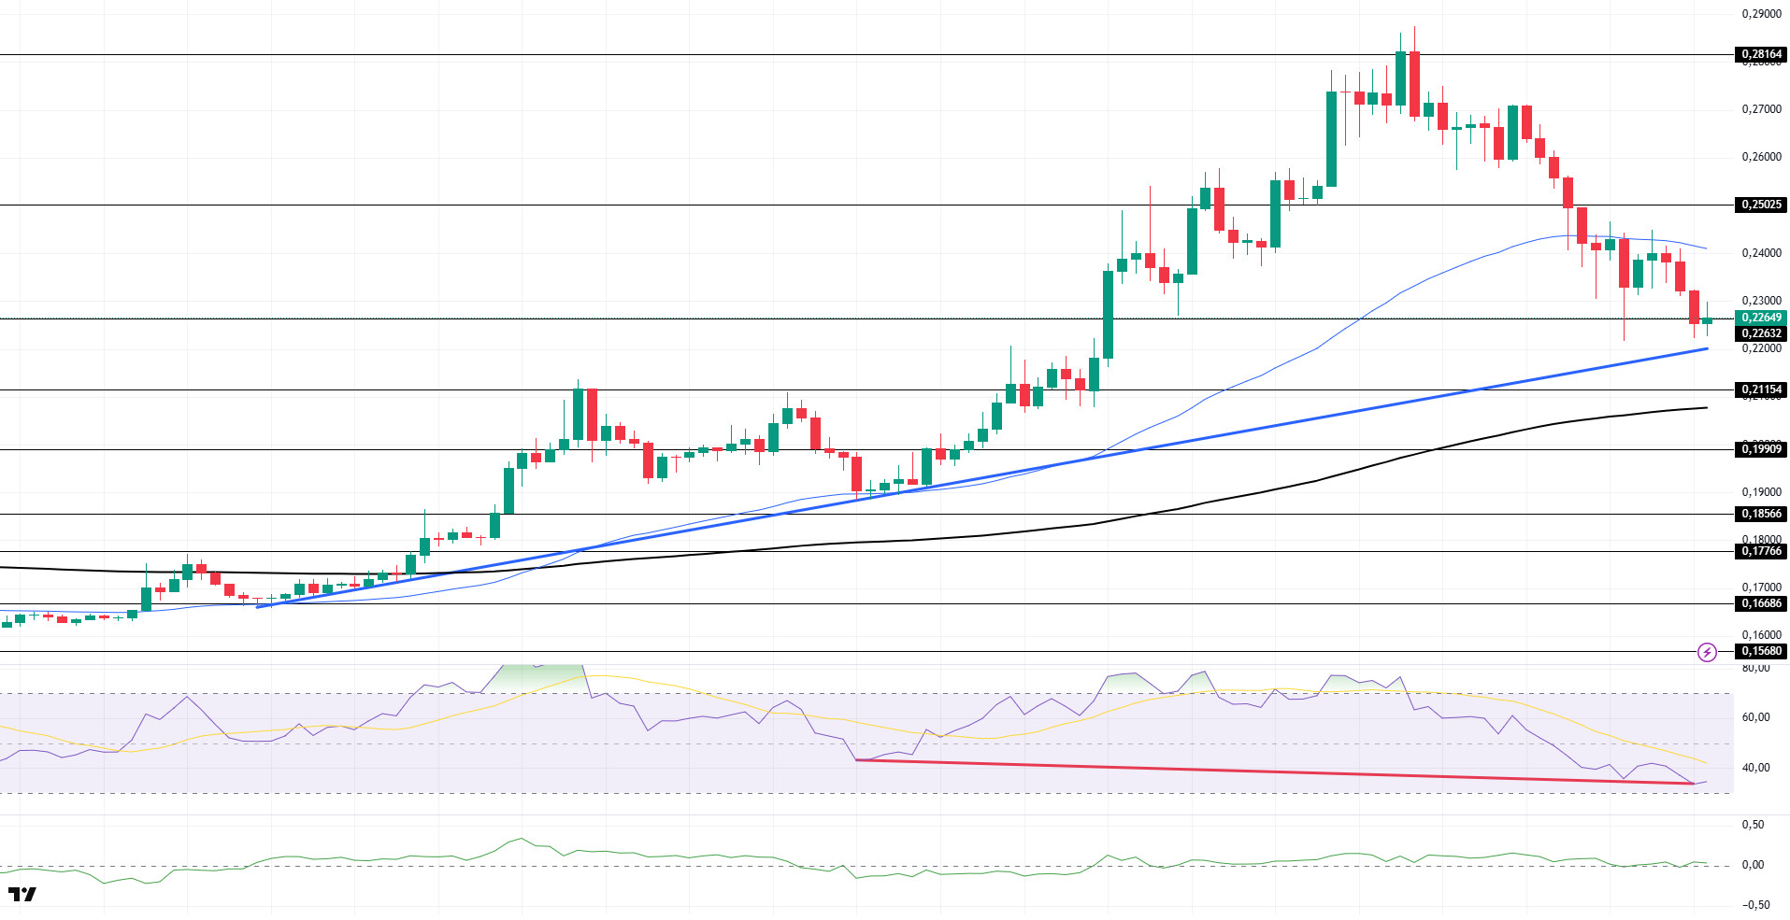Click the 0,17766 price level label
This screenshot has width=1790, height=920.
[1761, 551]
